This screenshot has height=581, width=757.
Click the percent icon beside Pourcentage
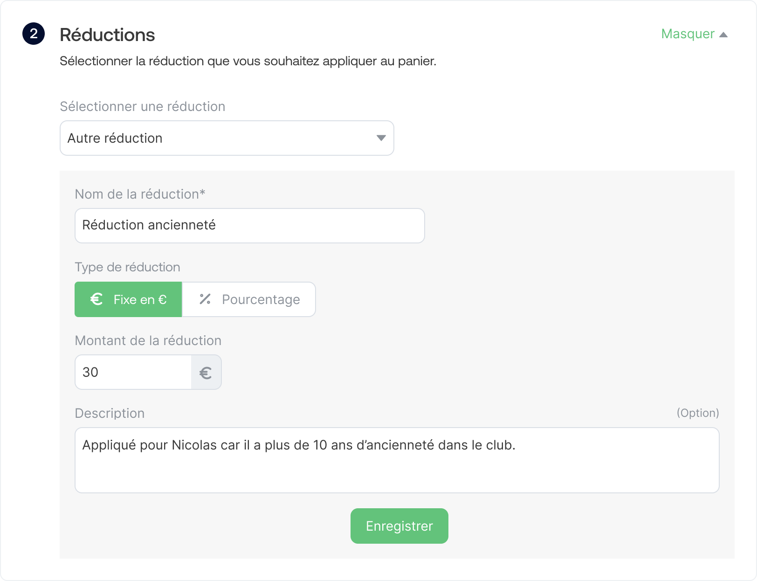[x=205, y=299]
